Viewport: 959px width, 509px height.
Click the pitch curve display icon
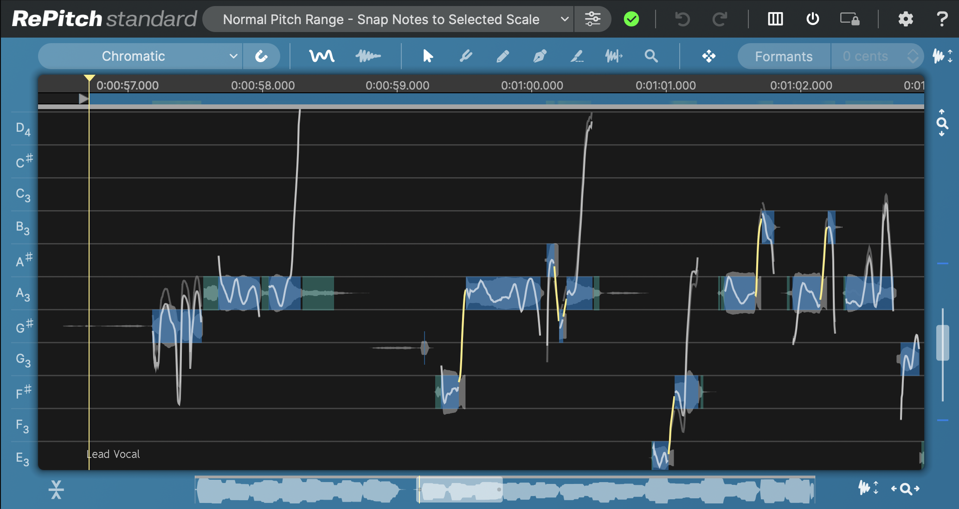(x=322, y=56)
